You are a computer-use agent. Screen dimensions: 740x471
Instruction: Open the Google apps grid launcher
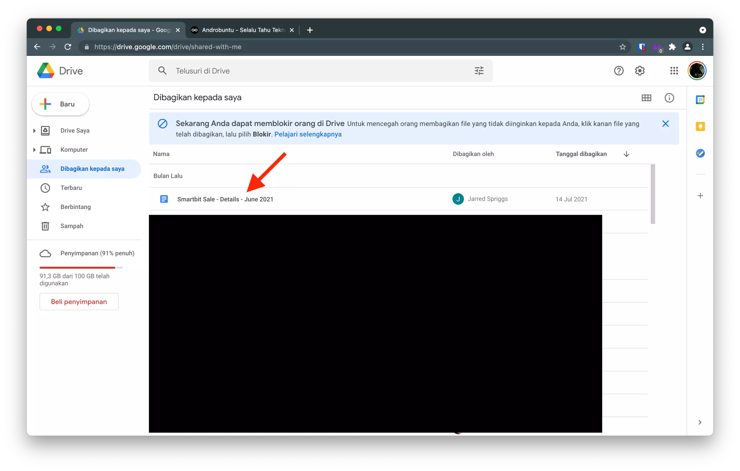click(674, 71)
